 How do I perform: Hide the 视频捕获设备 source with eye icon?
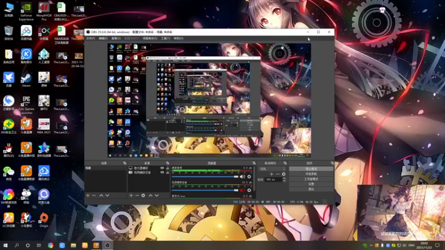click(162, 172)
